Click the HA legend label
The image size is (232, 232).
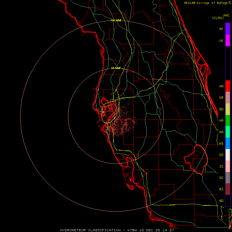(221, 86)
